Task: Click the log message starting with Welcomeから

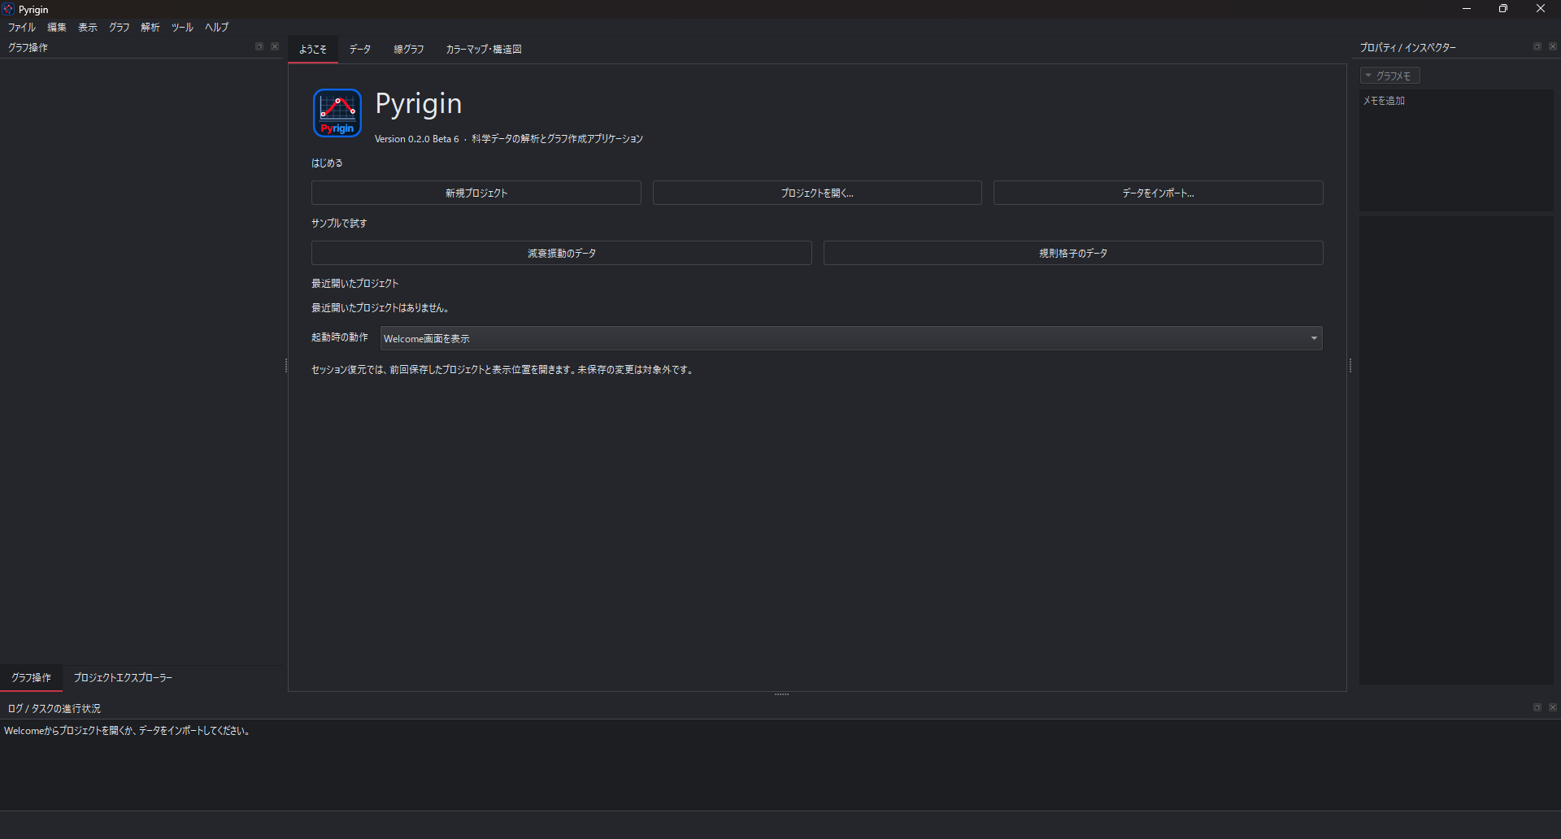Action: pos(128,731)
